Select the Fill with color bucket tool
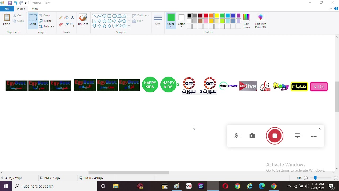339x191 pixels. pos(66,18)
